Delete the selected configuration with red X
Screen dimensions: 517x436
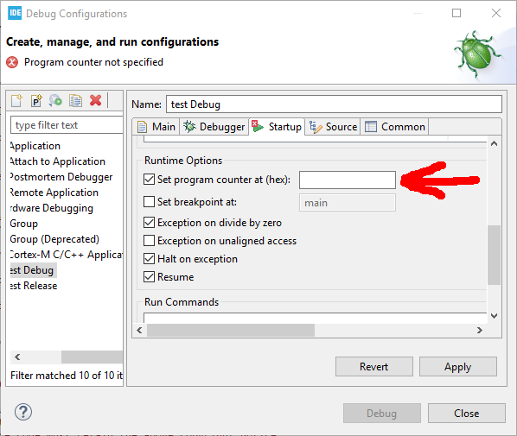pyautogui.click(x=96, y=100)
